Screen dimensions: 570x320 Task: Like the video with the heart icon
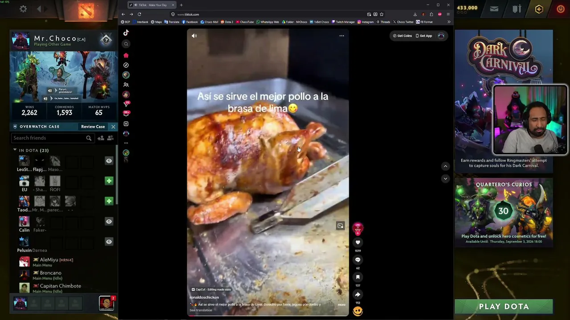pyautogui.click(x=358, y=242)
